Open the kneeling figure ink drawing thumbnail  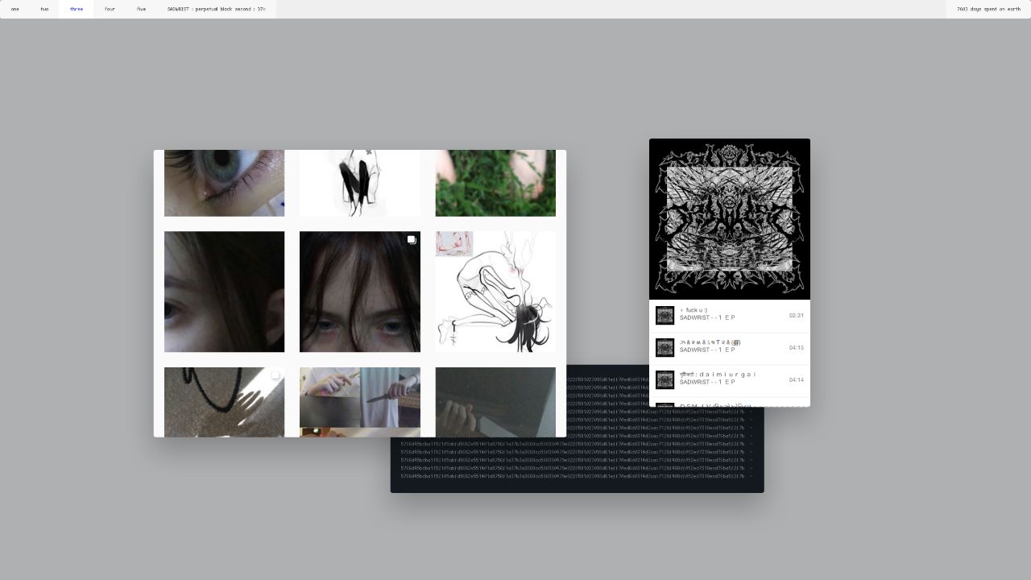click(359, 183)
